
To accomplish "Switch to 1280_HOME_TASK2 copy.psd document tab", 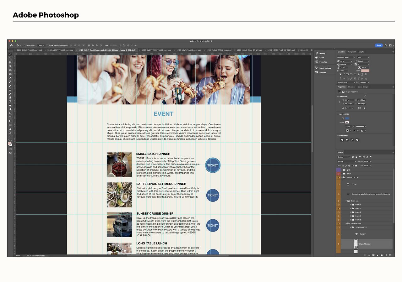I will coord(30,50).
